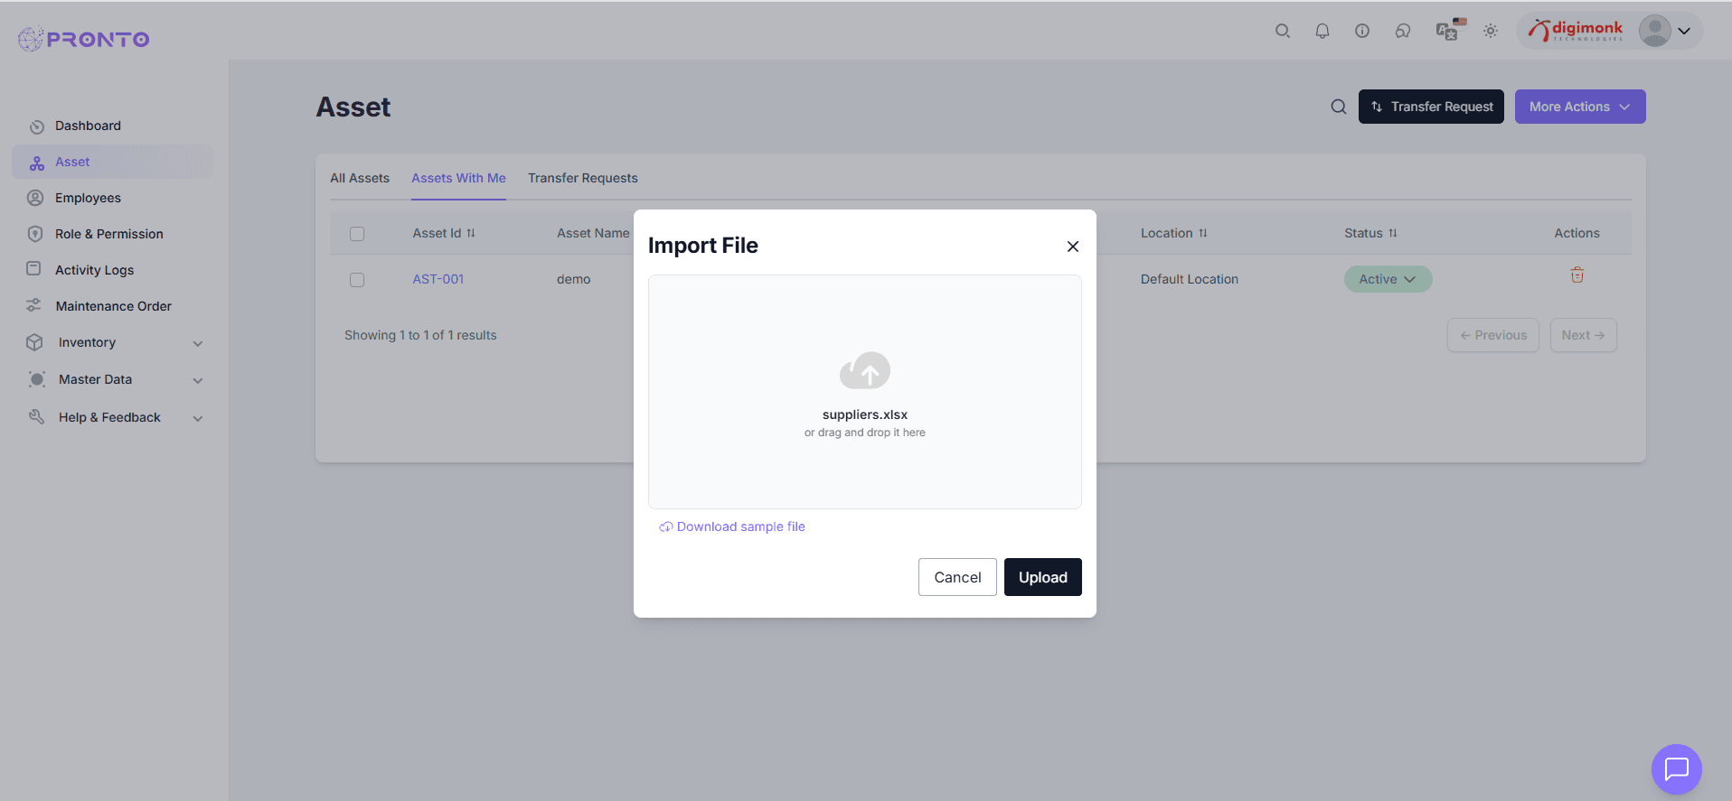Click the global search magnifier in header
The width and height of the screenshot is (1732, 801).
point(1282,31)
